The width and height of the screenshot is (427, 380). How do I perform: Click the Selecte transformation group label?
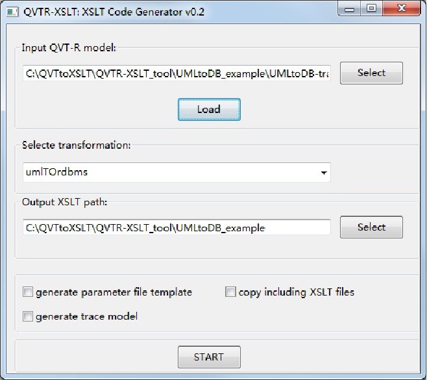pos(77,145)
